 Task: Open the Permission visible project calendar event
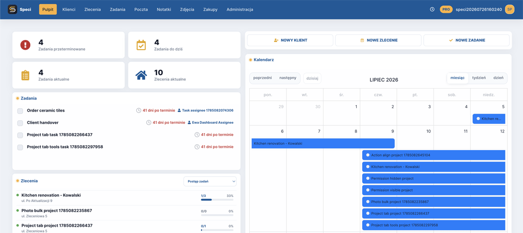434,190
